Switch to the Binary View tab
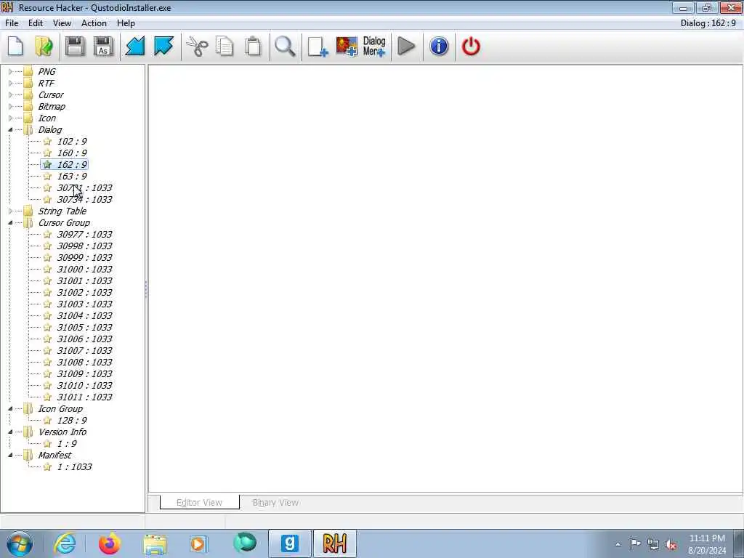744x558 pixels. (x=275, y=503)
